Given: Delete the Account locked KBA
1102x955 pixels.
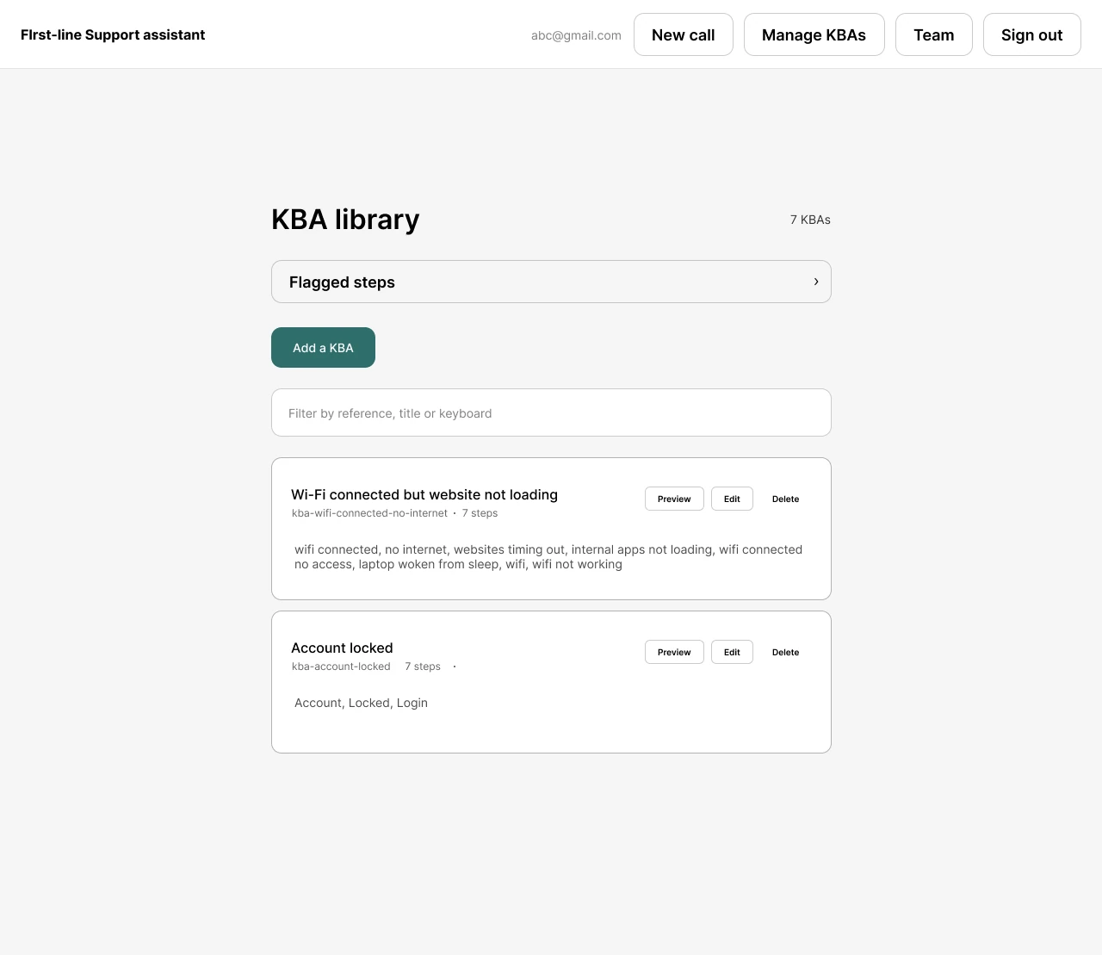Looking at the screenshot, I should coord(785,652).
